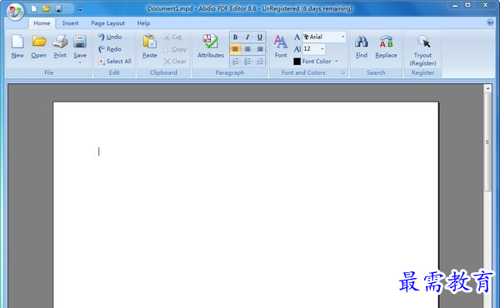Expand the Save button dropdown arrow
The image size is (500, 308).
coord(80,62)
